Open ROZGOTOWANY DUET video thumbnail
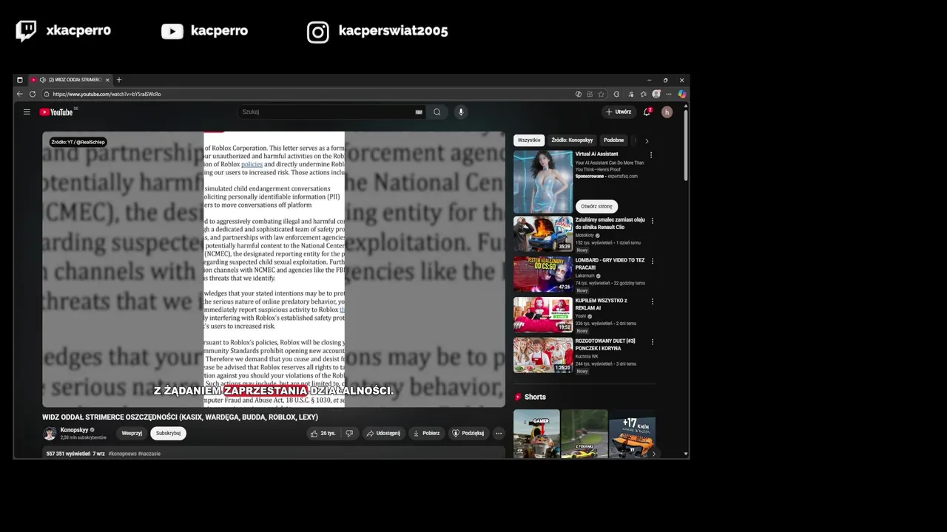The image size is (947, 532). click(543, 355)
